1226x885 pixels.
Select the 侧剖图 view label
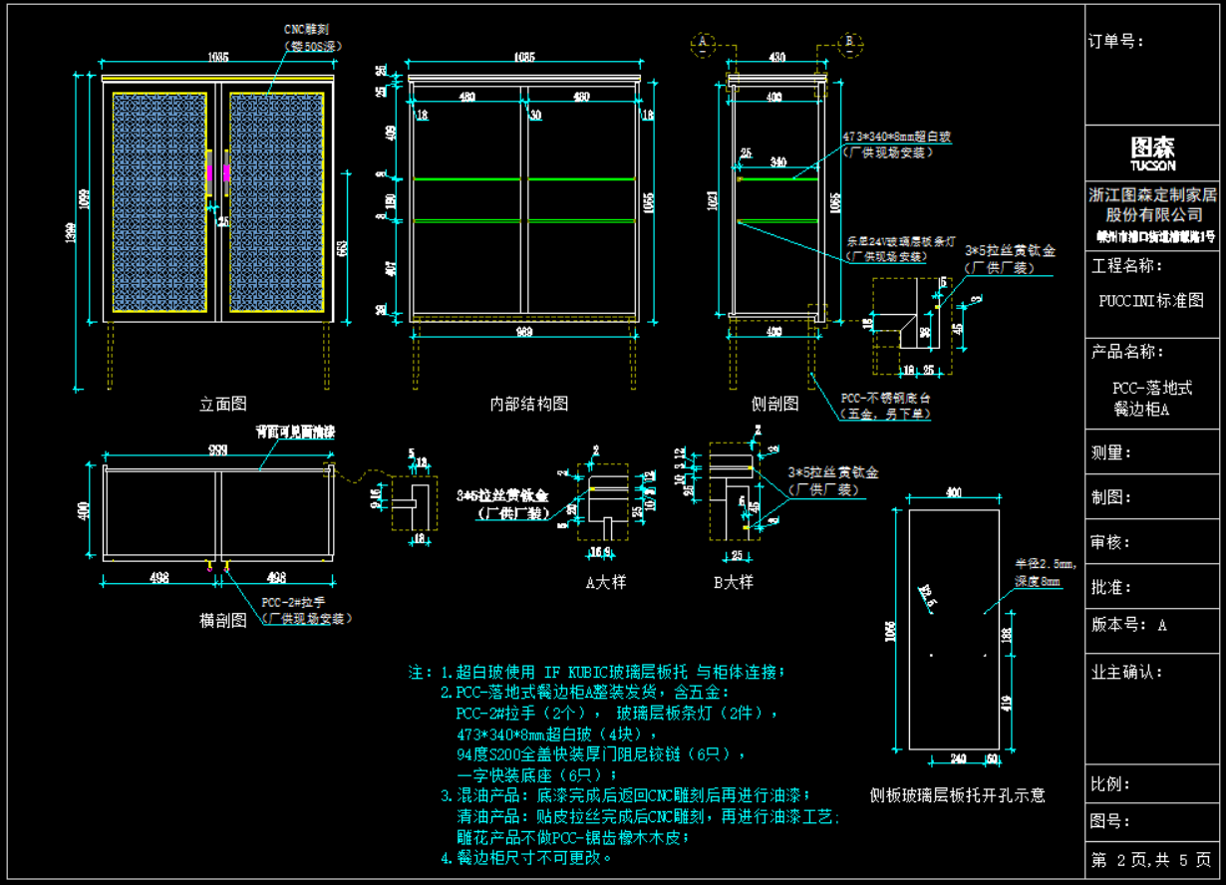(x=774, y=404)
